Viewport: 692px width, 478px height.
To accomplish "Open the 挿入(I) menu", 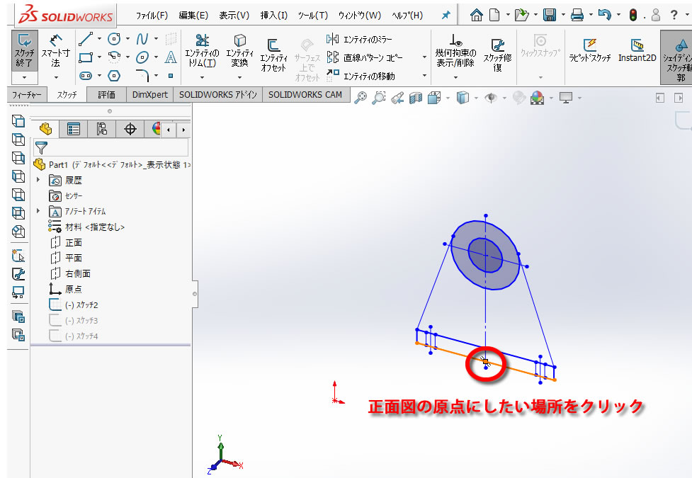I will [273, 16].
